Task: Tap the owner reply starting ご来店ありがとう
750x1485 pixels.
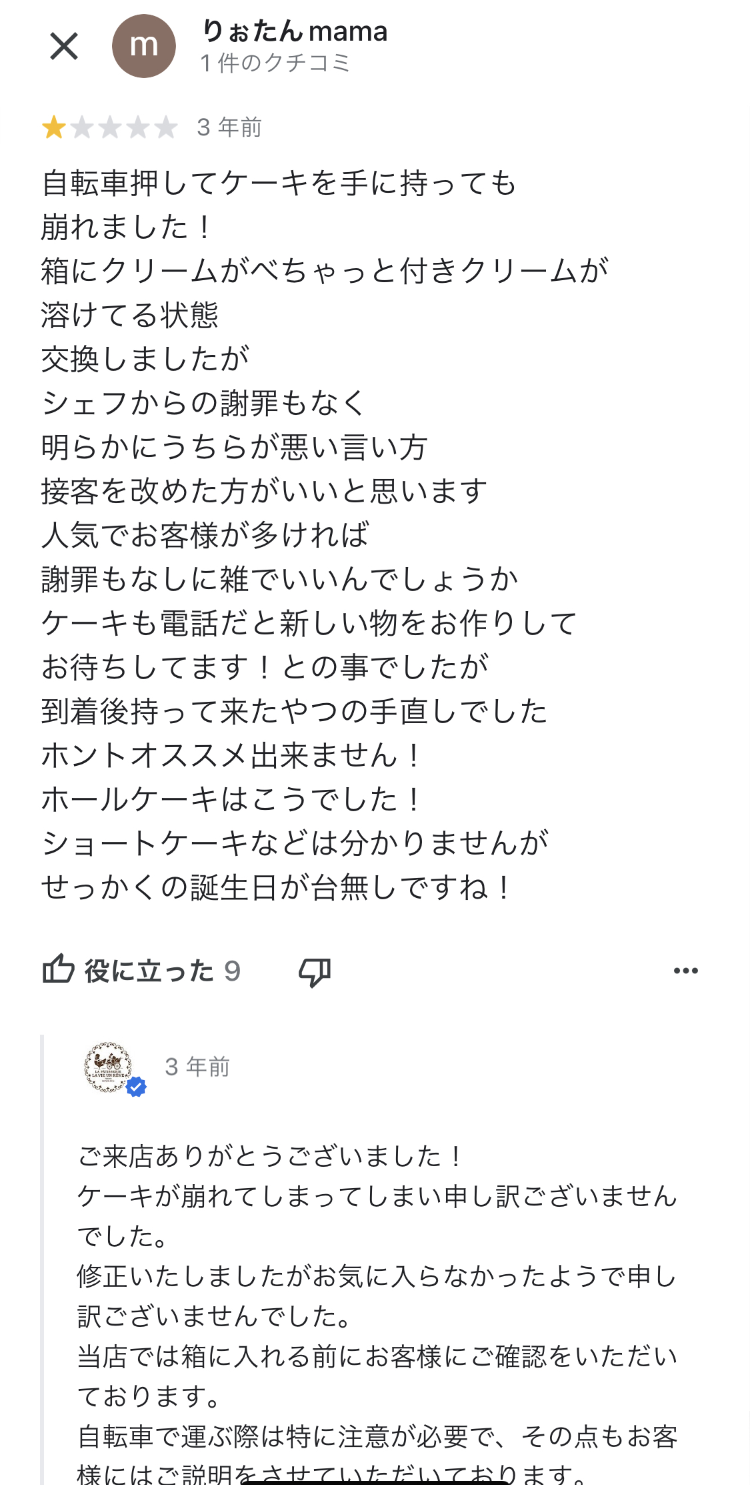Action: (270, 1156)
